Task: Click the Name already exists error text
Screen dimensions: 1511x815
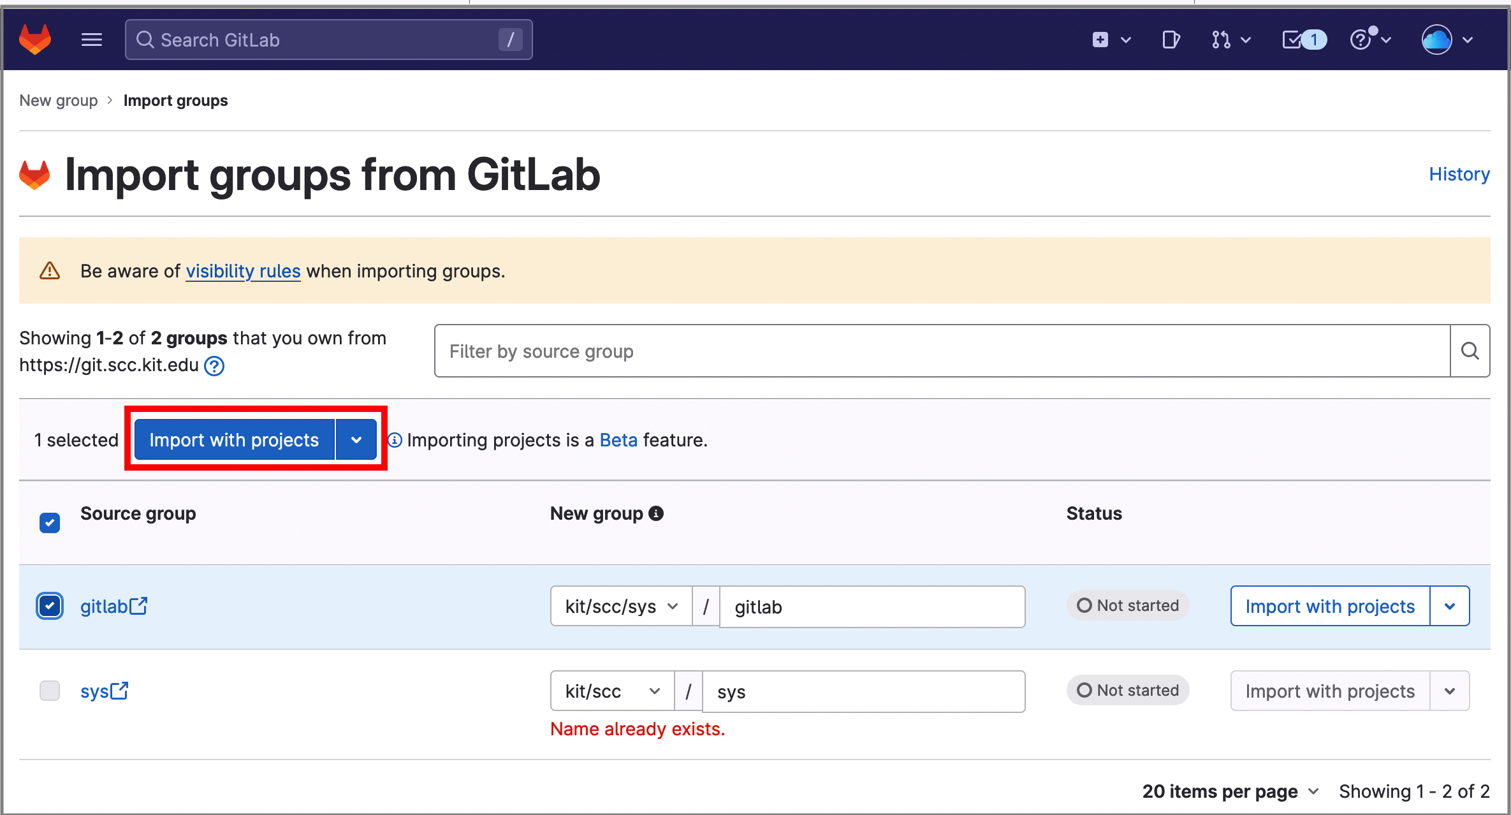Action: [638, 729]
